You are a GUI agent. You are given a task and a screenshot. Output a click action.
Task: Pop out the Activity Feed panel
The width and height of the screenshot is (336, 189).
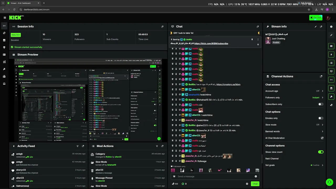tap(83, 146)
